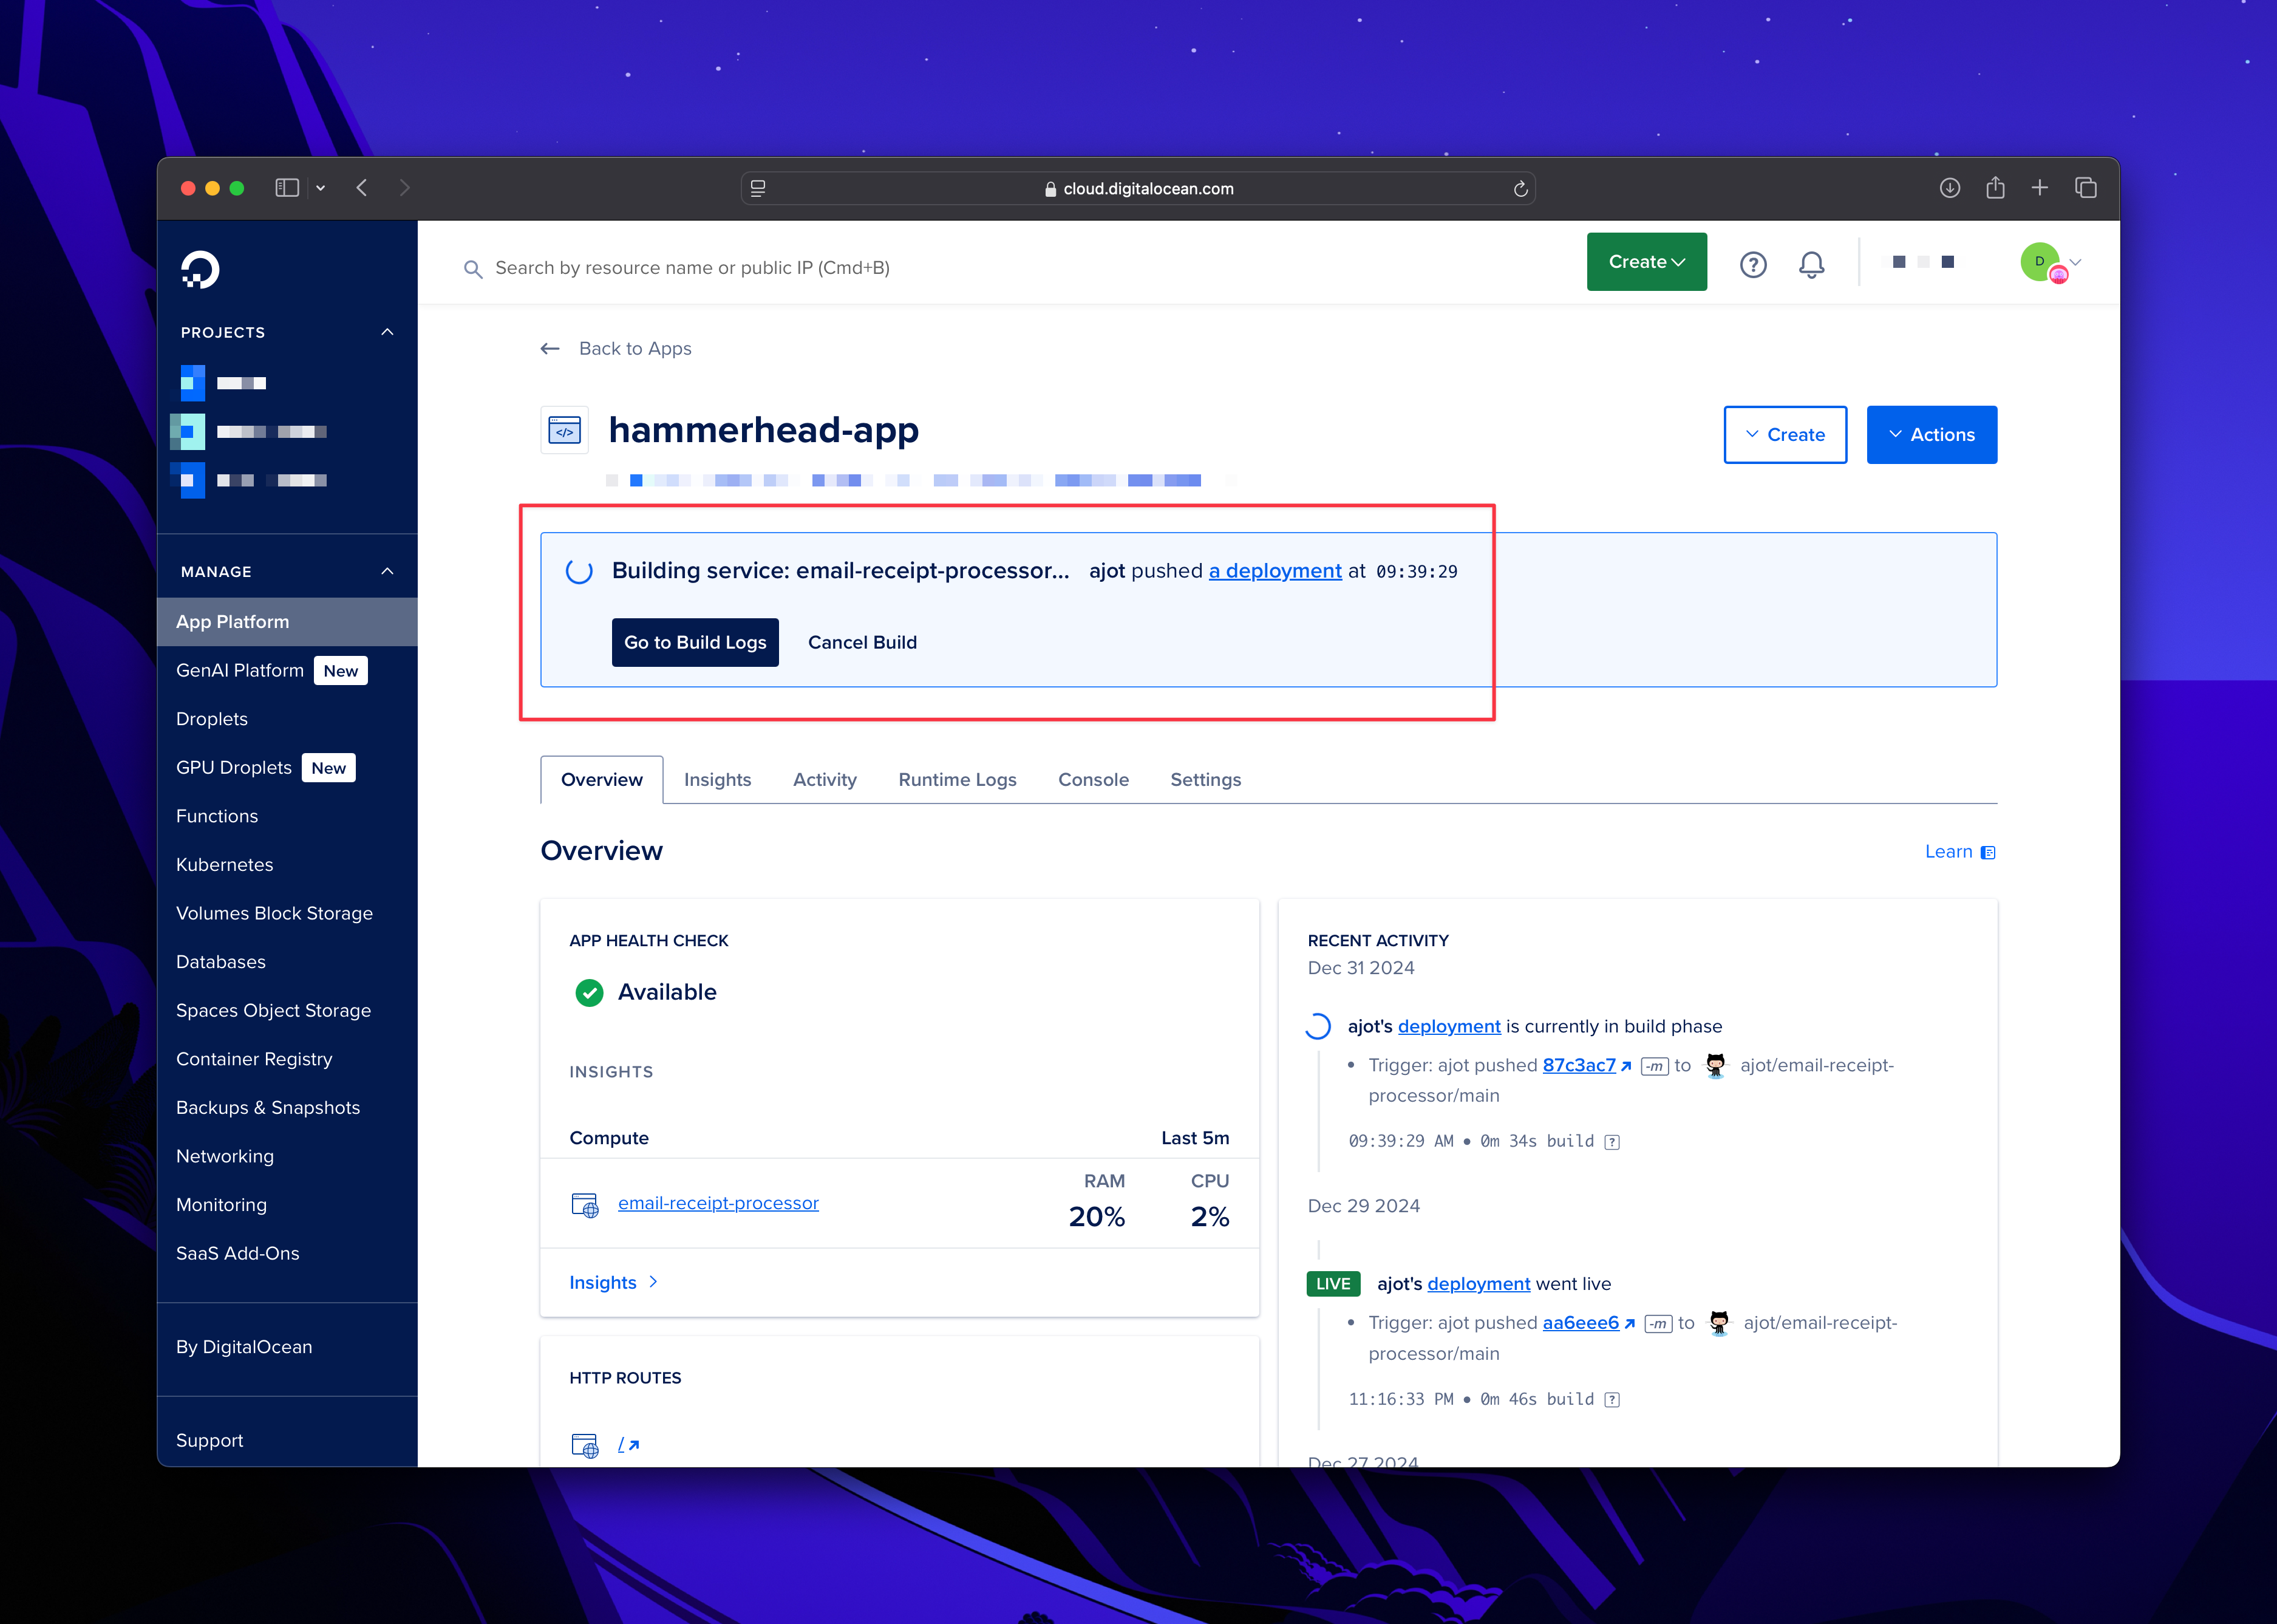2277x1624 pixels.
Task: Open the Settings tab
Action: [x=1205, y=780]
